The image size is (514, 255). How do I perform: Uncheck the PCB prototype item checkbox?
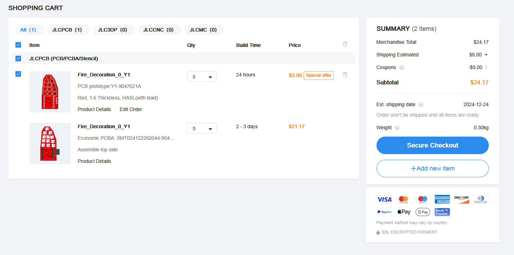click(x=18, y=74)
